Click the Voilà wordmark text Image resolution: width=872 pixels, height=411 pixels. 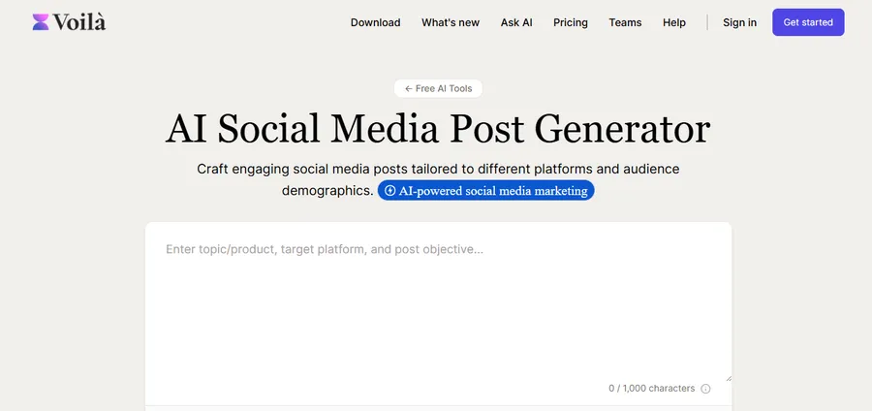click(79, 21)
